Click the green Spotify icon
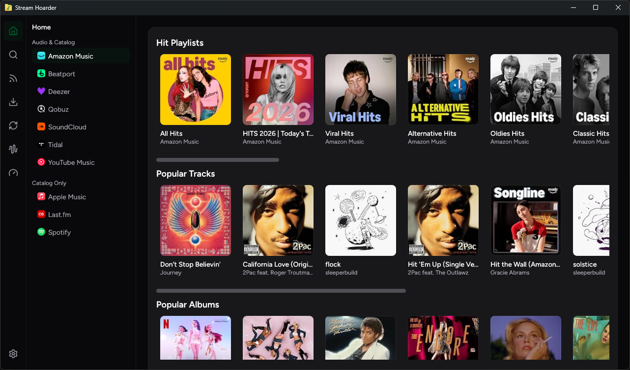Viewport: 630px width, 370px height. pyautogui.click(x=41, y=232)
